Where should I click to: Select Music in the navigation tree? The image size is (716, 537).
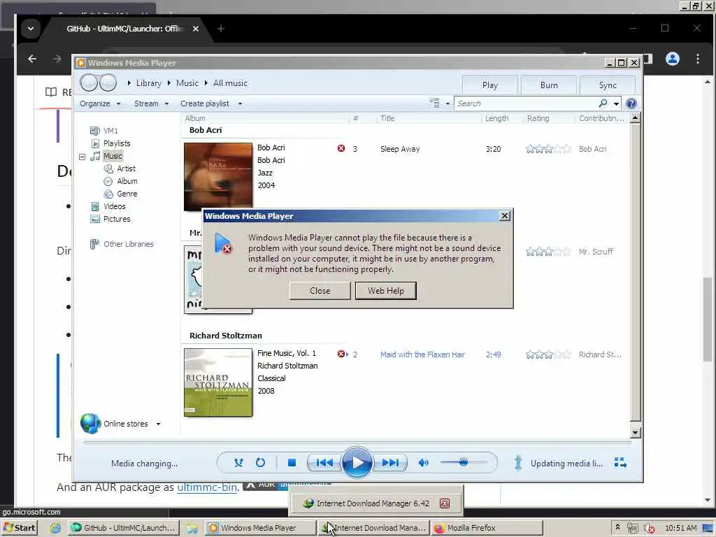click(113, 156)
